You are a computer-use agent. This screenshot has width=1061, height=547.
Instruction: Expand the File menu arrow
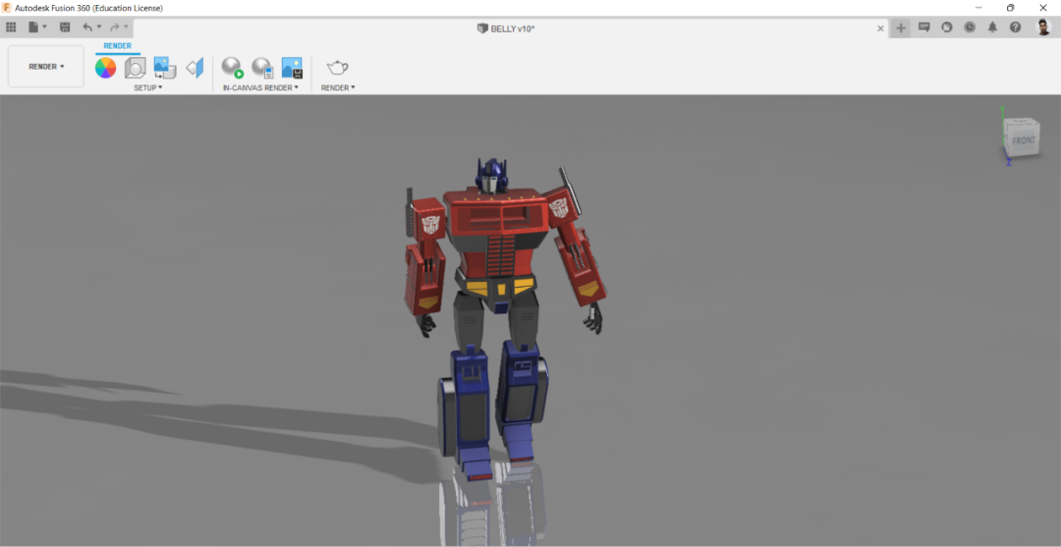coord(44,27)
